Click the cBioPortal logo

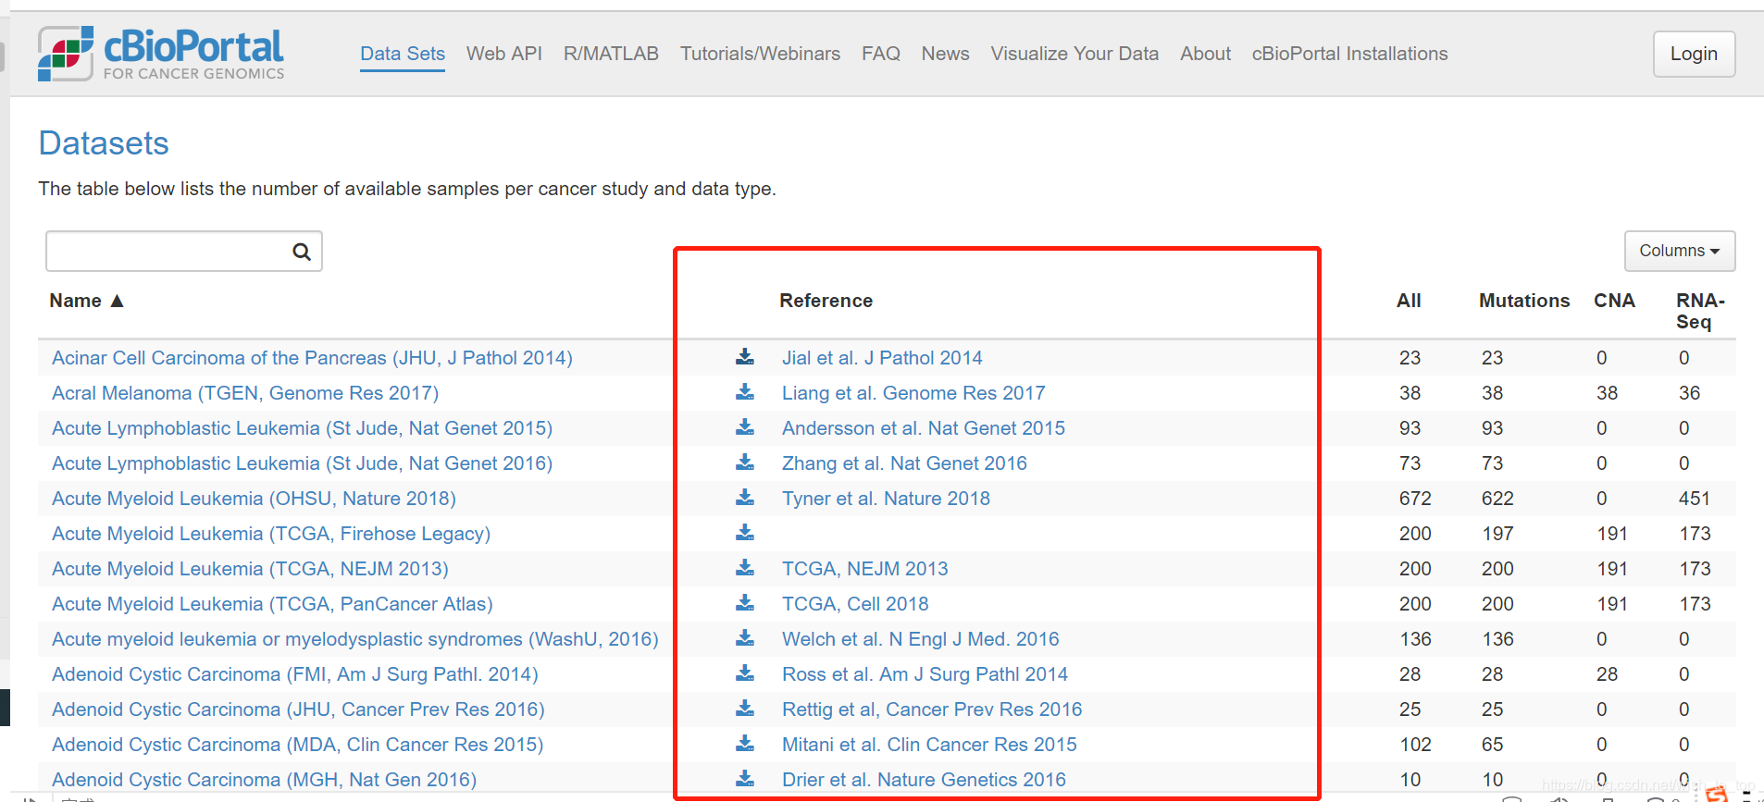[160, 53]
